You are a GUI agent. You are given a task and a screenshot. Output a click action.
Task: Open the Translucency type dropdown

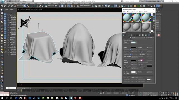[134, 77]
